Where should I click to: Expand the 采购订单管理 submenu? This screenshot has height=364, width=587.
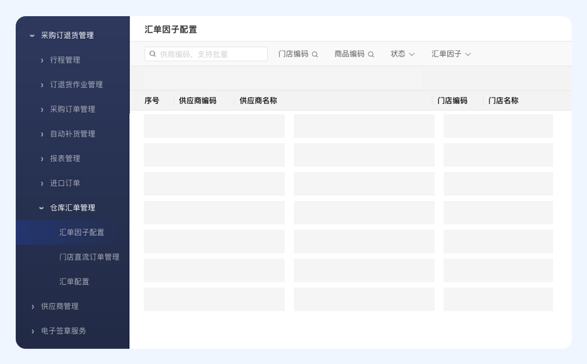tap(72, 109)
